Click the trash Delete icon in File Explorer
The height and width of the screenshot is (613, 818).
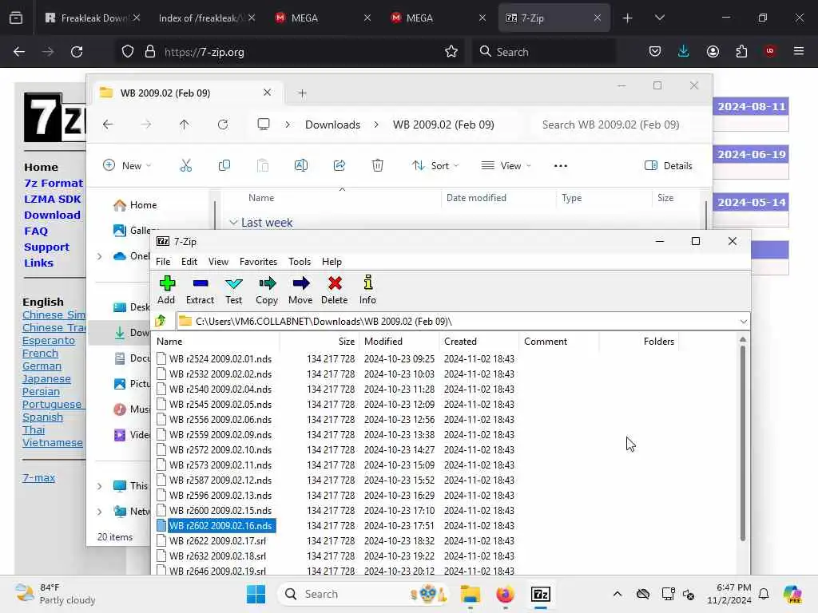[378, 166]
